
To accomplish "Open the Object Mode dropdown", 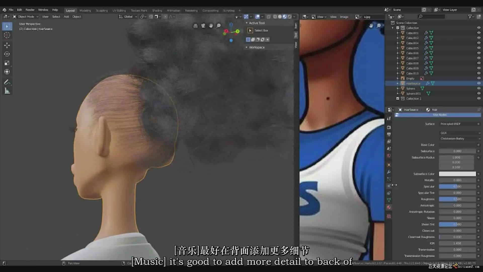I will click(x=26, y=17).
